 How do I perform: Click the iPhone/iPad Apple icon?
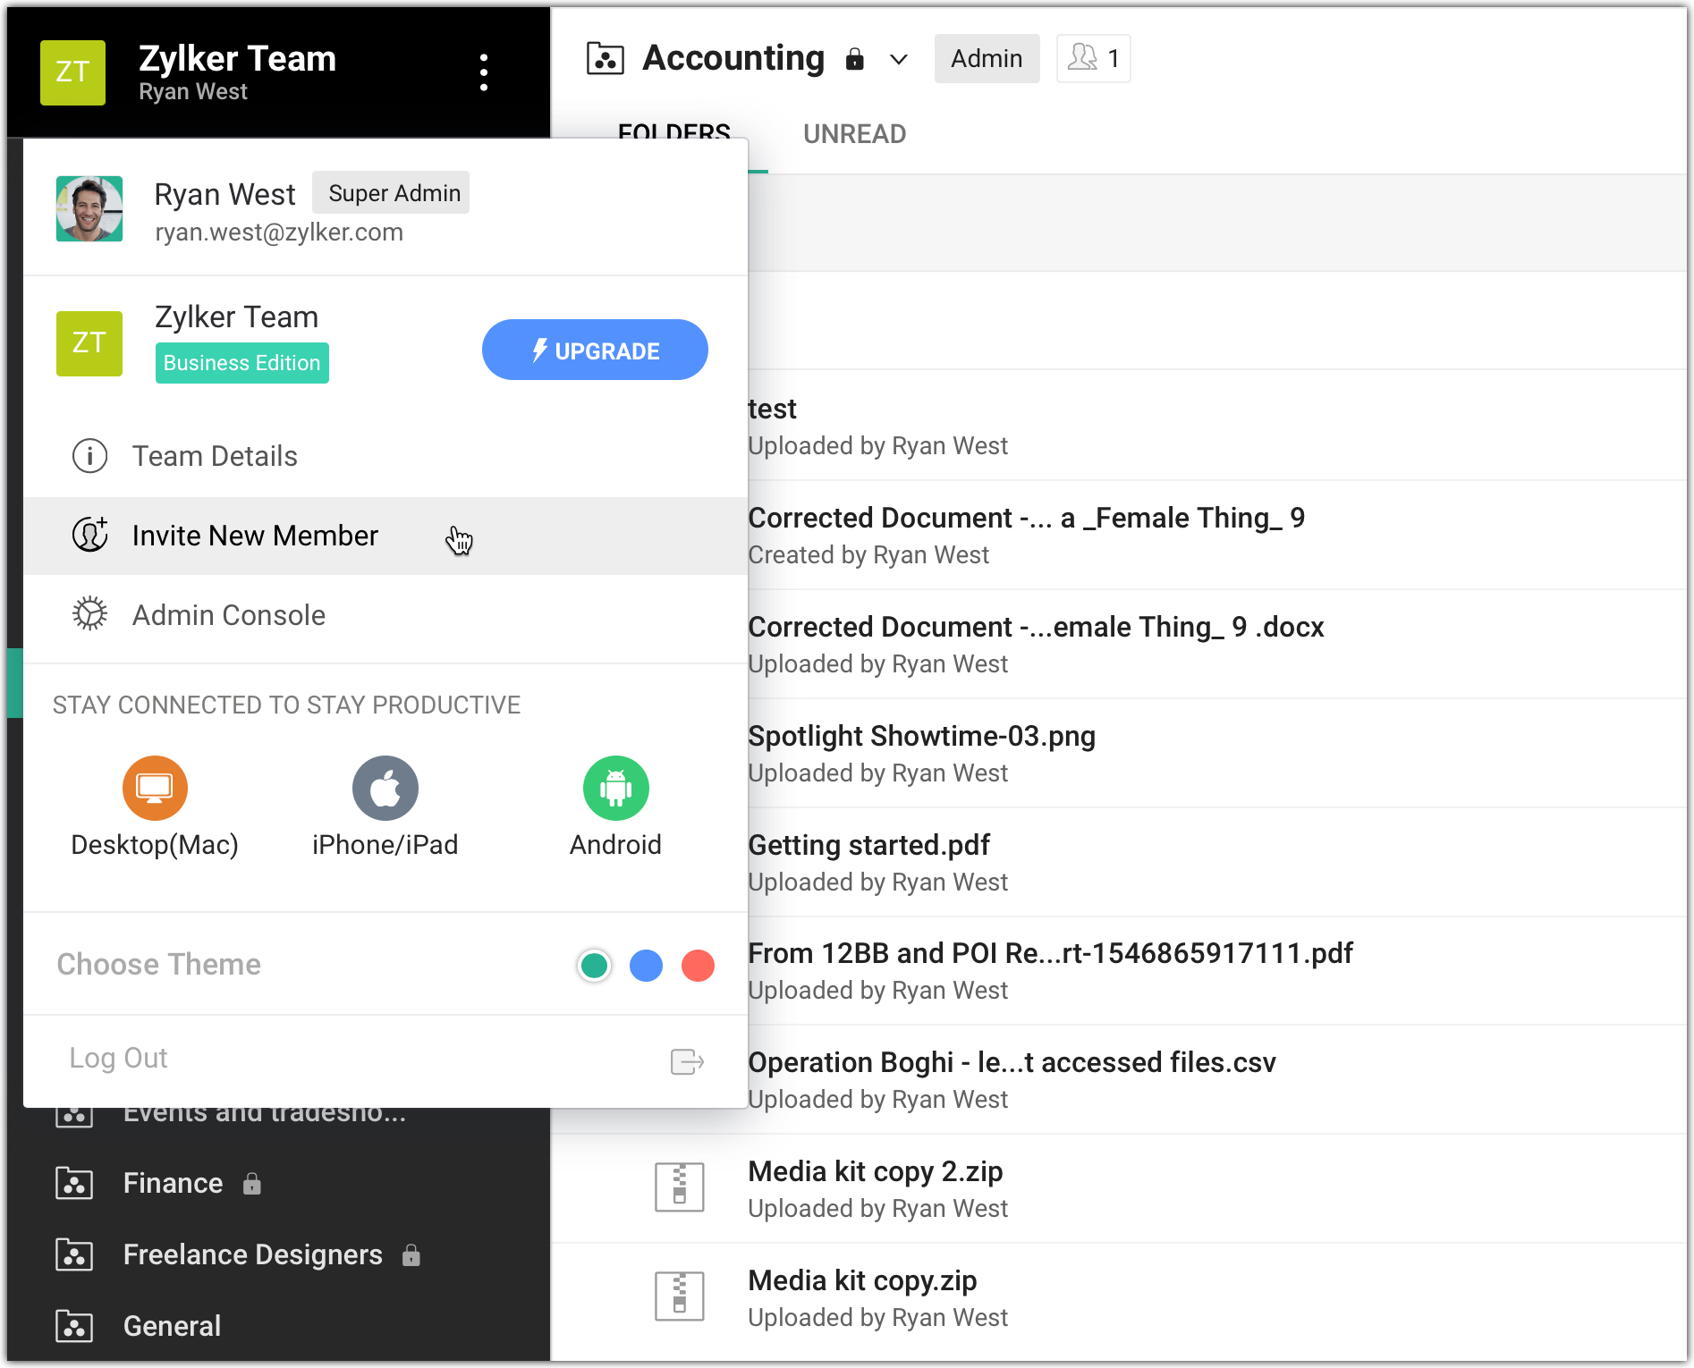[385, 788]
